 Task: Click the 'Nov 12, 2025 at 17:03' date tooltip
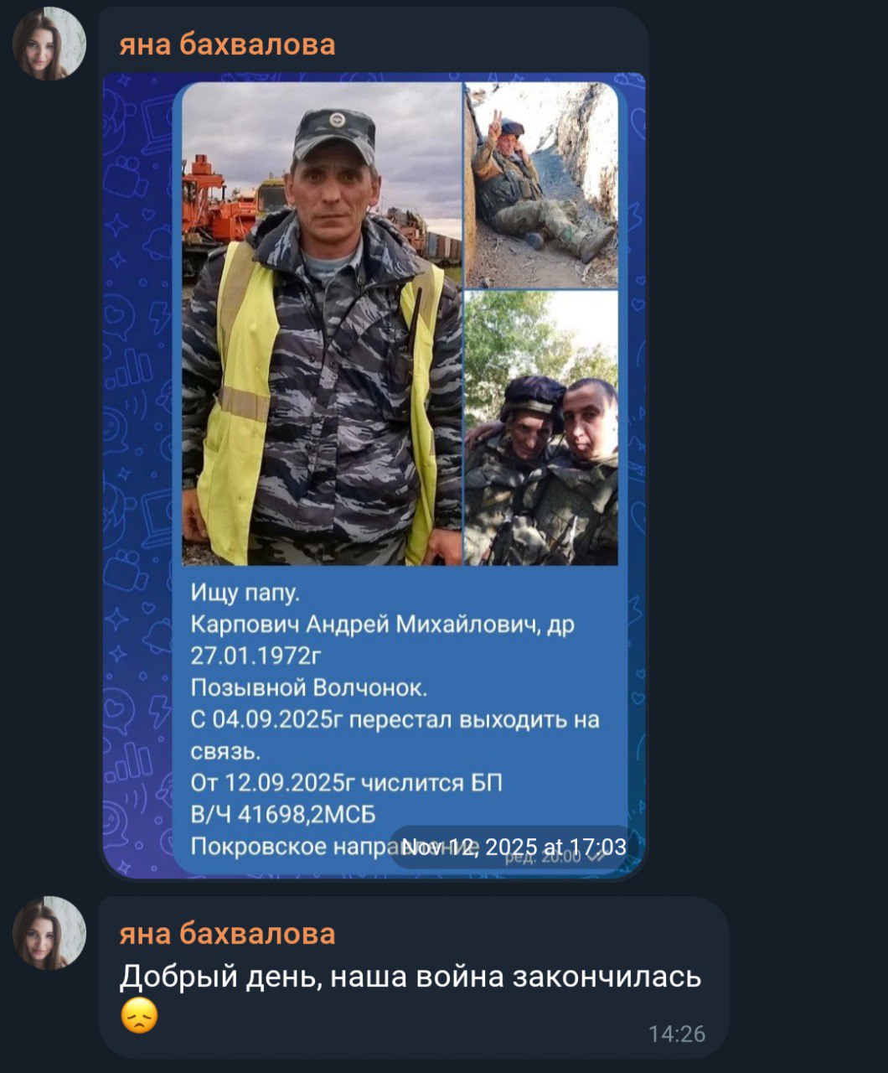coord(514,847)
